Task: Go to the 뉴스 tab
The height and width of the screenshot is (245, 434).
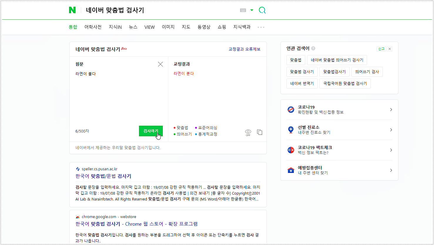Action: pyautogui.click(x=133, y=27)
